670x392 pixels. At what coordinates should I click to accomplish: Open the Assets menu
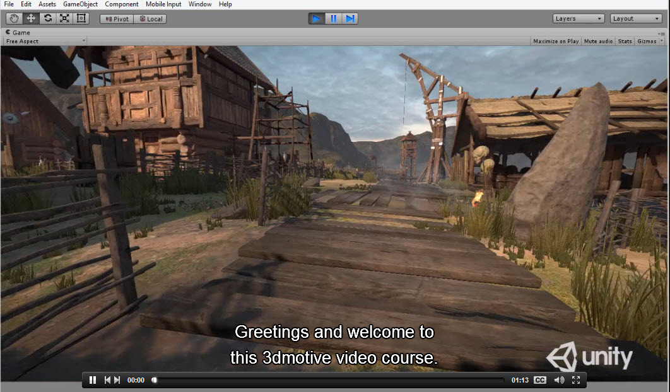click(x=47, y=4)
